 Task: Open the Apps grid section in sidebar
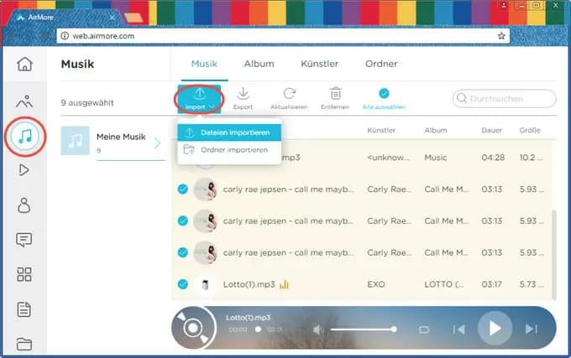click(x=25, y=275)
